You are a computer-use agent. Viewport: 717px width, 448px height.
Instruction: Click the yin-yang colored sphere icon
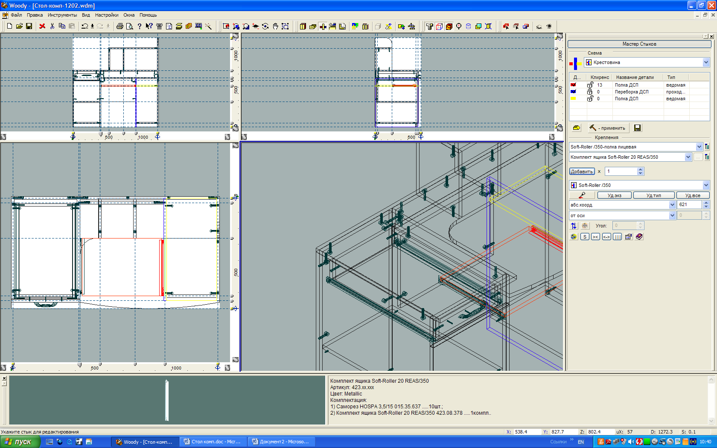pos(574,237)
